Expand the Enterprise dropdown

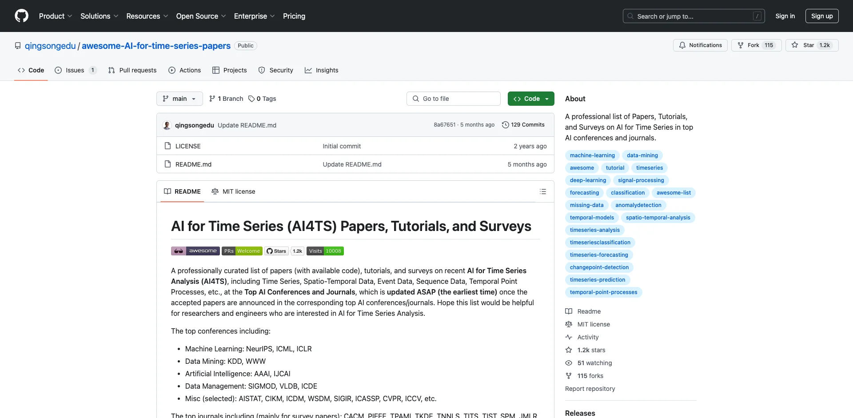(254, 16)
